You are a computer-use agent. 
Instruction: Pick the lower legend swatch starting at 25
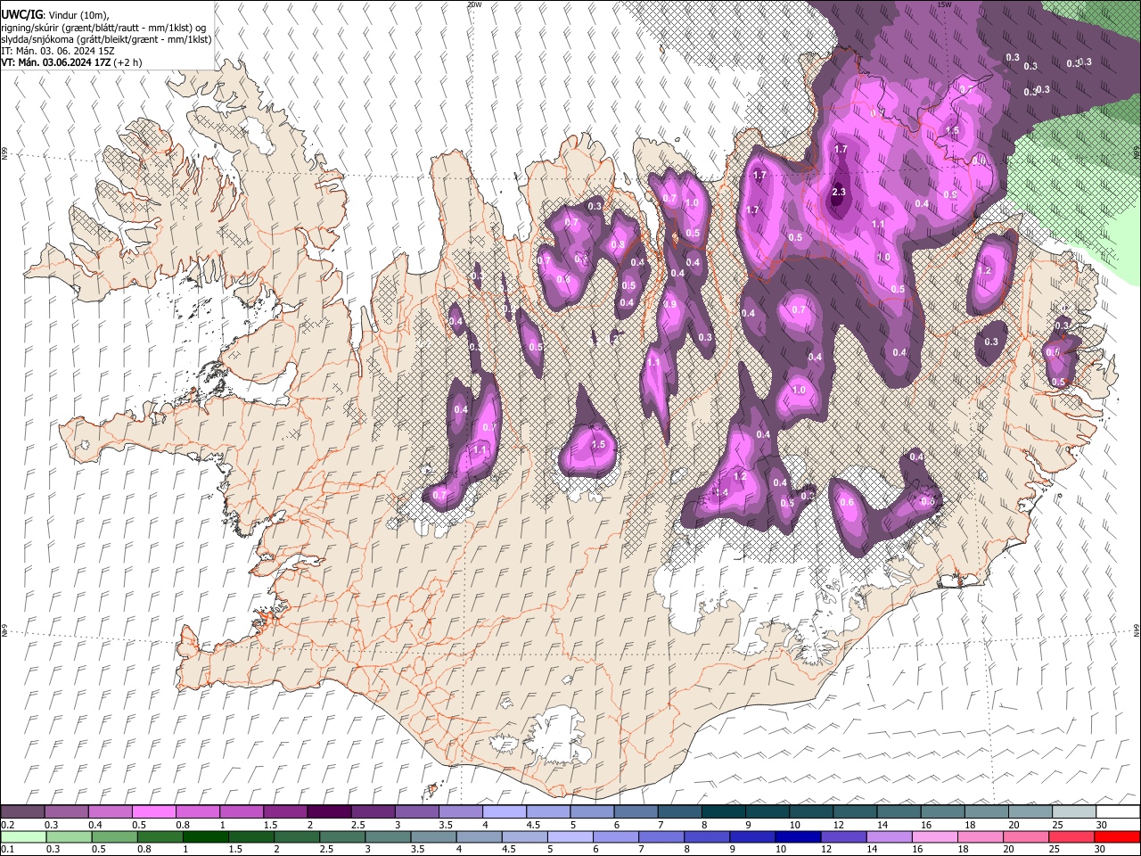click(x=1071, y=836)
